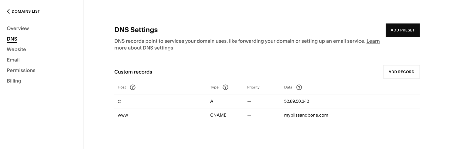This screenshot has width=458, height=149.
Task: Click the Add Record button
Action: pyautogui.click(x=401, y=72)
